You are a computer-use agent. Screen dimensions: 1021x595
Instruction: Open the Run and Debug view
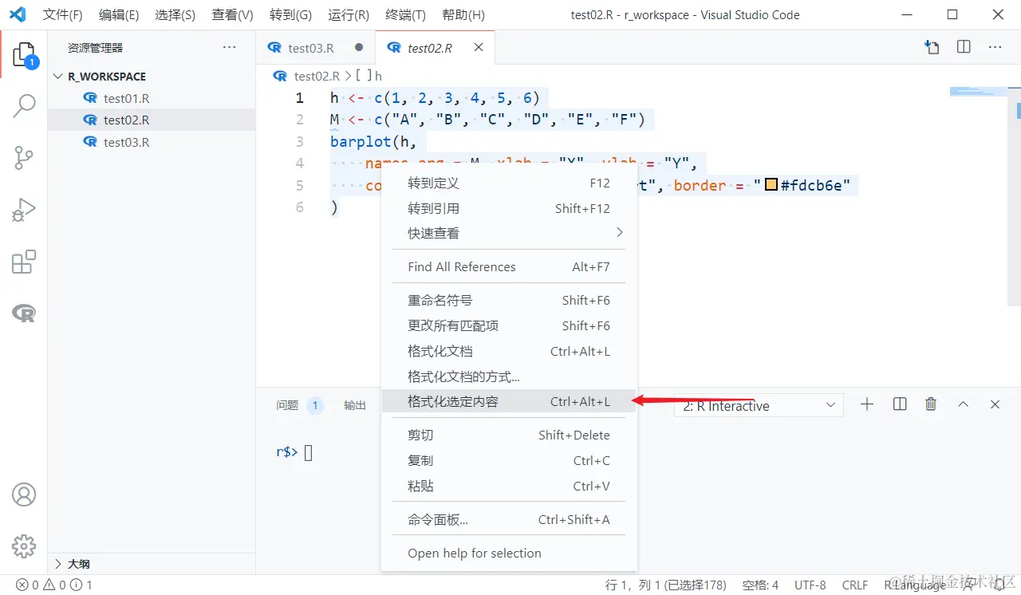(24, 210)
